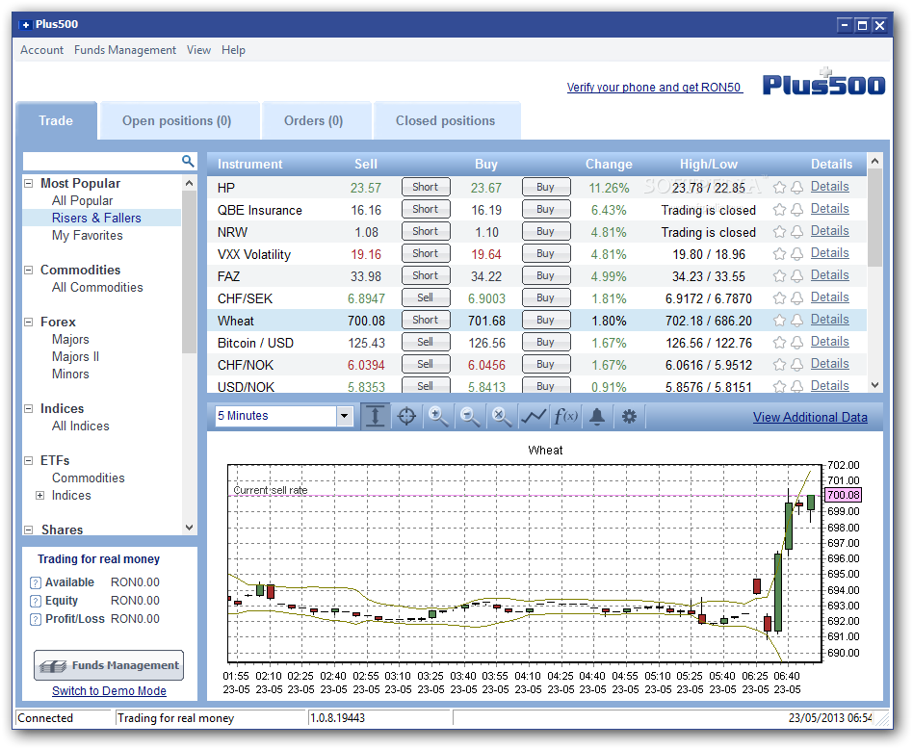Screen dimensions: 913x749
Task: Click bell icon in NRW row
Action: pyautogui.click(x=797, y=232)
